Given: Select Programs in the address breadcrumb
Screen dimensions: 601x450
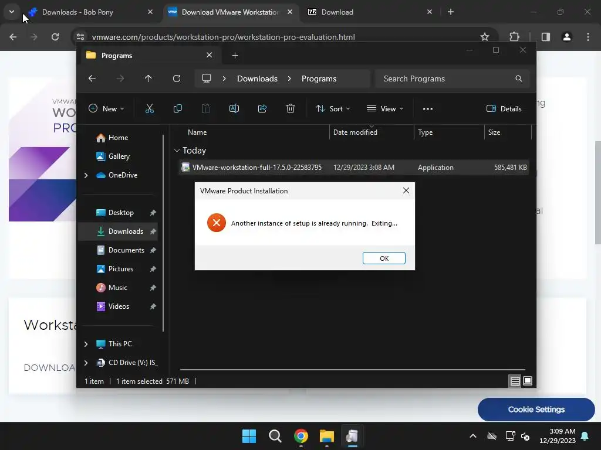Looking at the screenshot, I should [319, 79].
